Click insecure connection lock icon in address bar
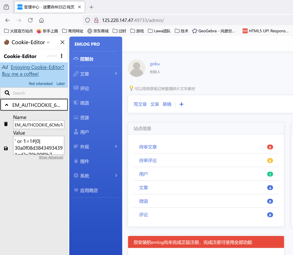293x255 pixels. click(x=96, y=20)
